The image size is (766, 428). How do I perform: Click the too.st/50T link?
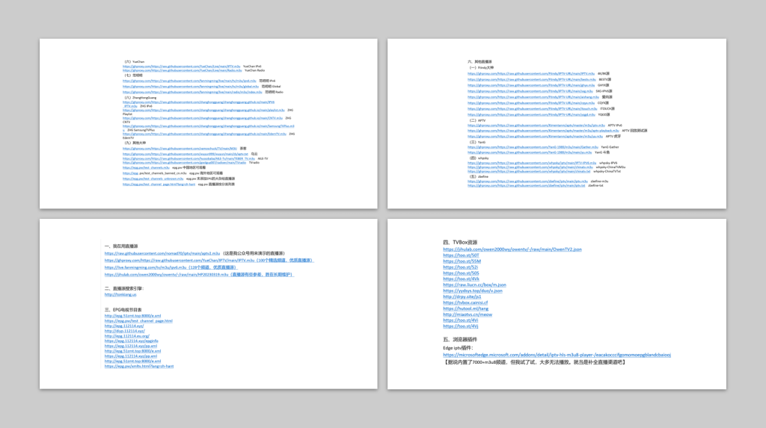coord(461,255)
